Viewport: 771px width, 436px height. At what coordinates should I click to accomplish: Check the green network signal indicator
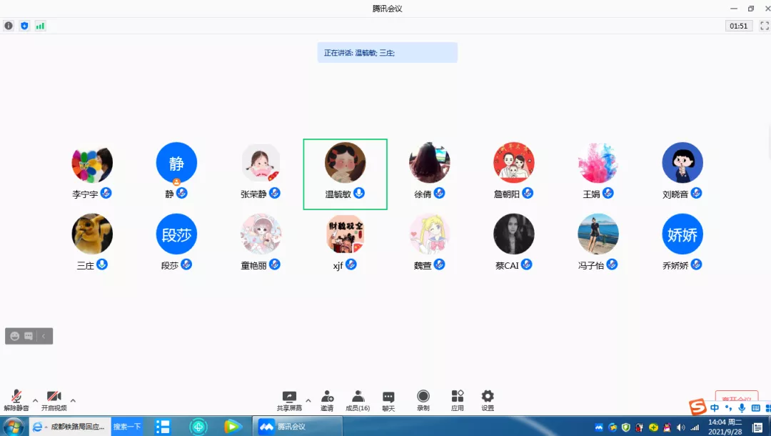coord(40,26)
